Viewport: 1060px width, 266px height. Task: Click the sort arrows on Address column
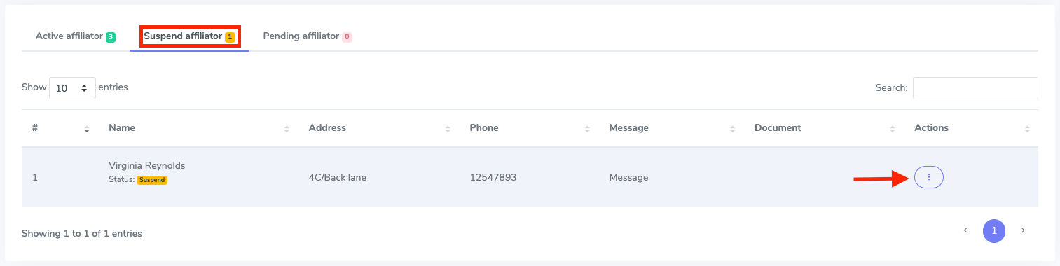pos(448,129)
